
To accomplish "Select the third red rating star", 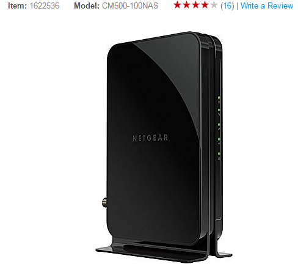I will point(195,5).
